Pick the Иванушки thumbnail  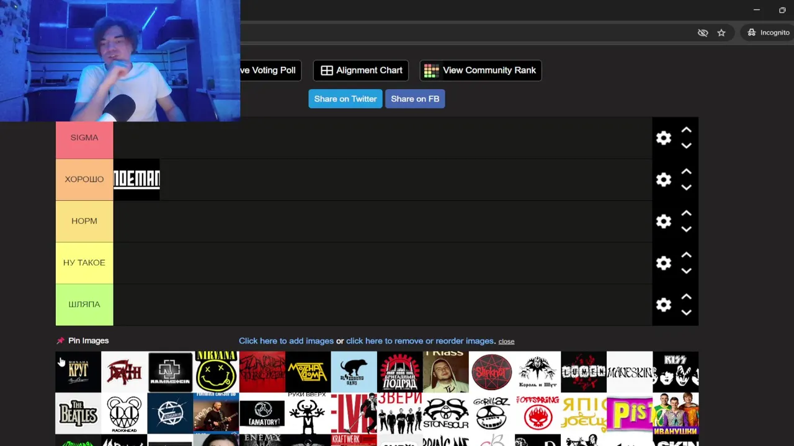coord(676,413)
